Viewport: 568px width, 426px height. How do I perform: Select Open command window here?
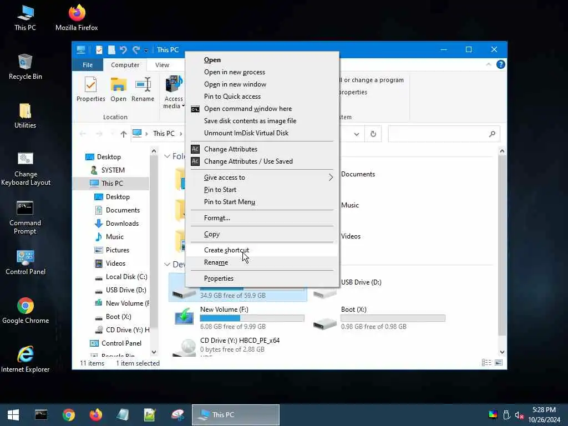262,109
